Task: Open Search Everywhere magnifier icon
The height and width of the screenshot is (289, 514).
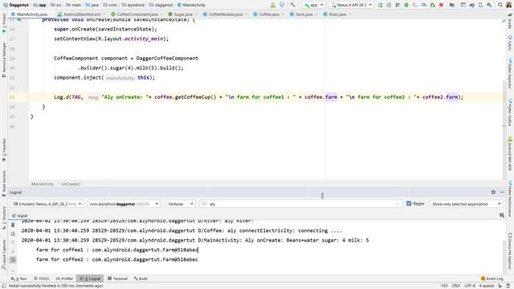Action: tap(500, 5)
